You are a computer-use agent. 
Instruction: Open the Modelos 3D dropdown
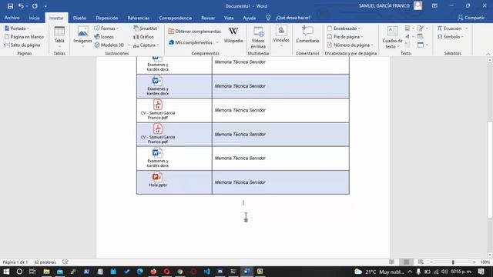pos(112,45)
